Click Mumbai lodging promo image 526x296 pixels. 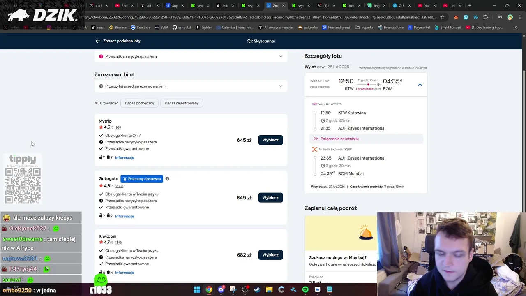pyautogui.click(x=341, y=233)
